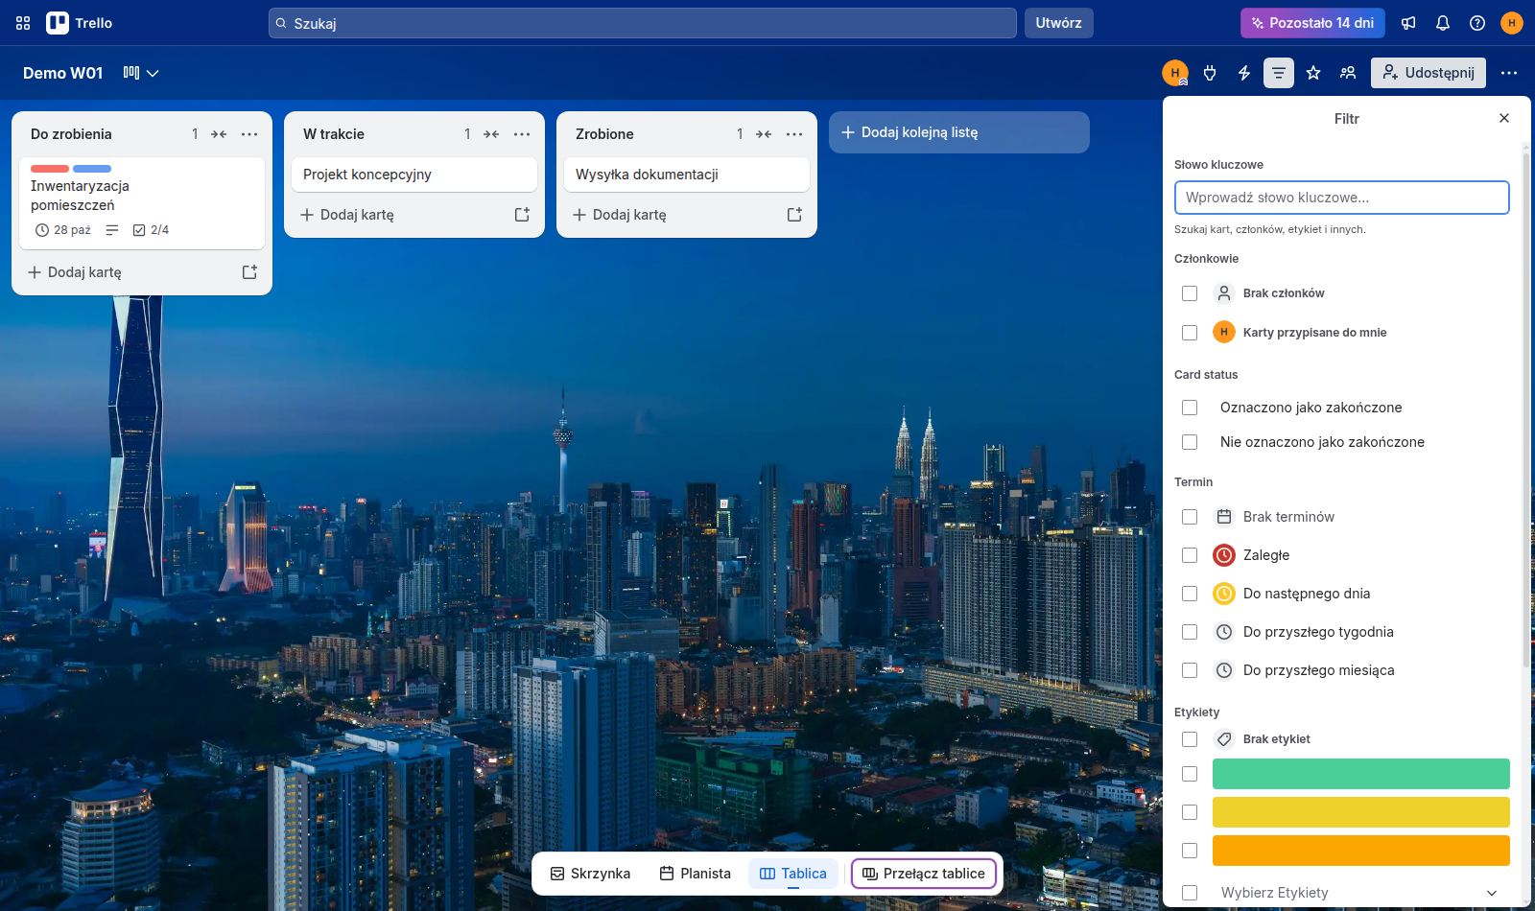
Task: Open the board visibility people icon
Action: 1348,73
